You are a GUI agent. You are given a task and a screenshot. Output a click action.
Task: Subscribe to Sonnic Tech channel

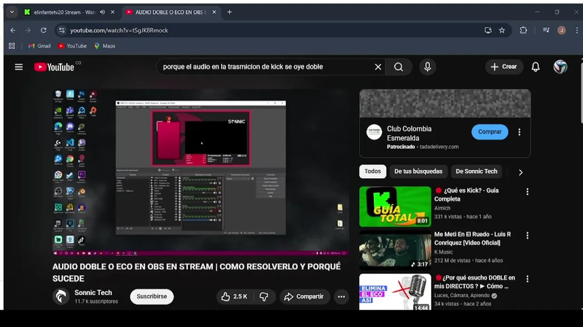coord(152,297)
